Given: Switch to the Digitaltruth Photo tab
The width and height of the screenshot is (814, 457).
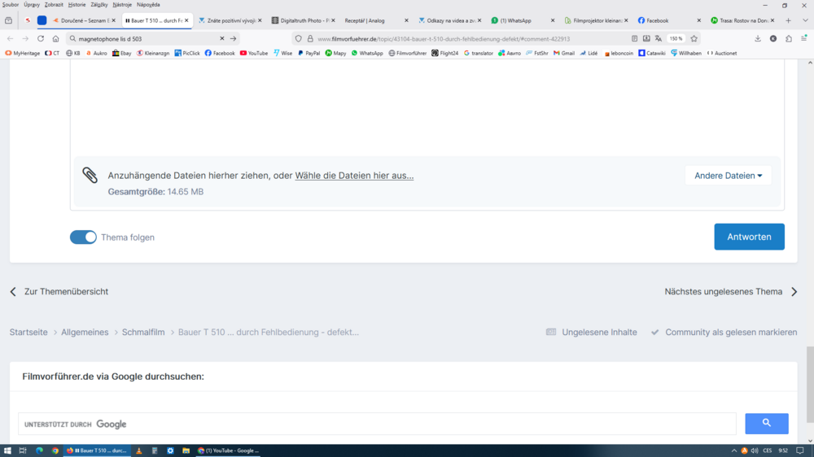Looking at the screenshot, I should [300, 20].
